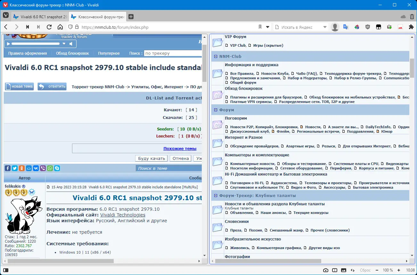This screenshot has height=275, width=417.
Task: Open the uBlock Origin extension icon
Action: click(x=368, y=27)
